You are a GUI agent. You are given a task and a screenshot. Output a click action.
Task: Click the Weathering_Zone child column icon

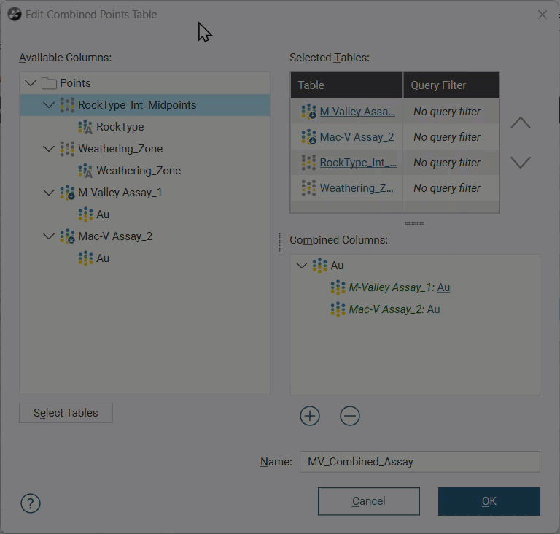click(x=85, y=171)
